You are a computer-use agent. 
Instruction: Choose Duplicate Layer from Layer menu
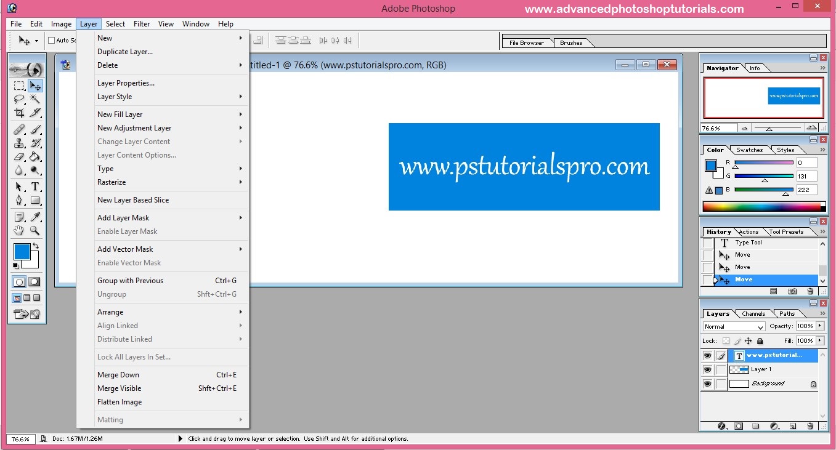tap(169, 52)
